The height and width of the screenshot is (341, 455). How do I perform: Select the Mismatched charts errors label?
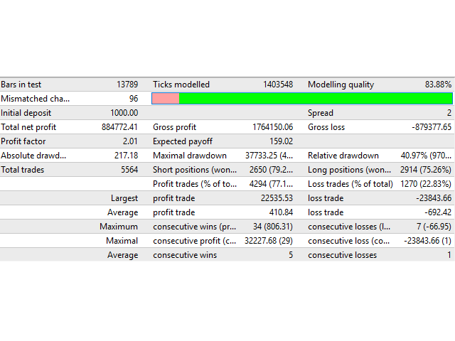pyautogui.click(x=35, y=99)
